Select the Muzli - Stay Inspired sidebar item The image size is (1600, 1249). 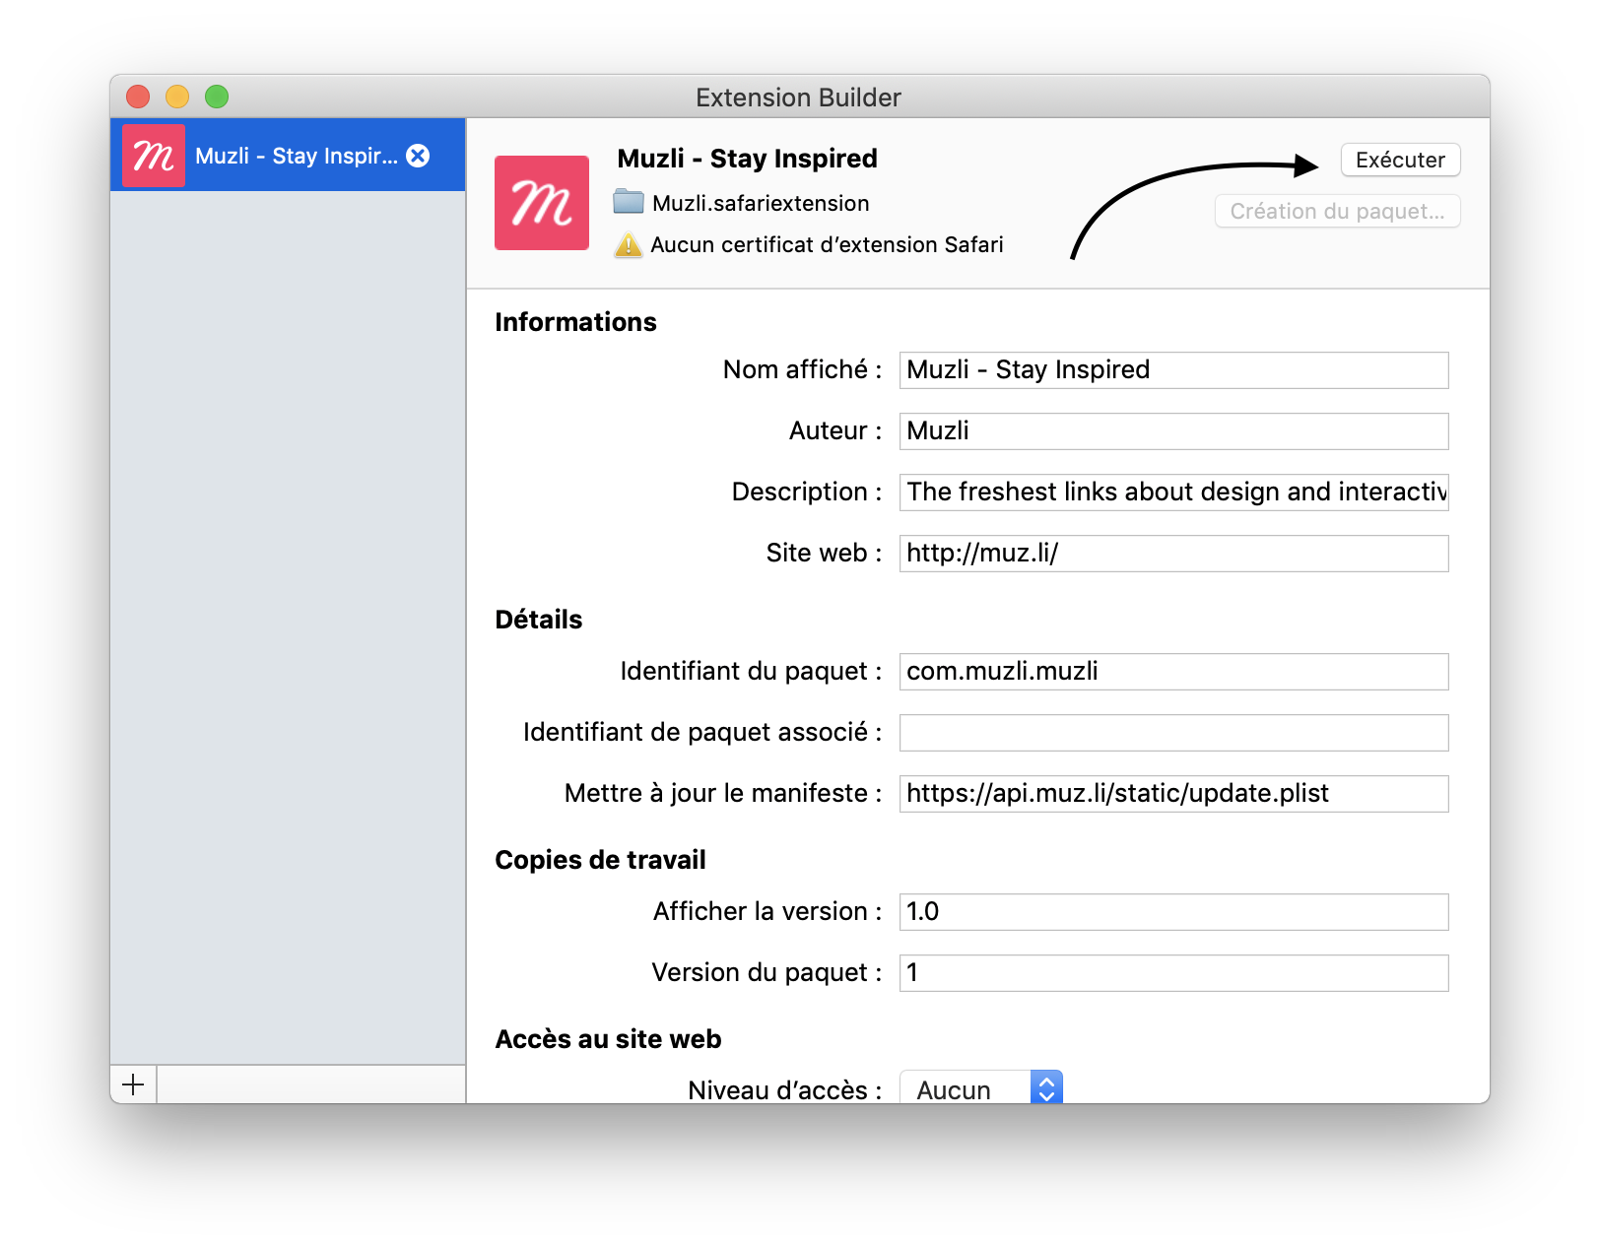296,156
